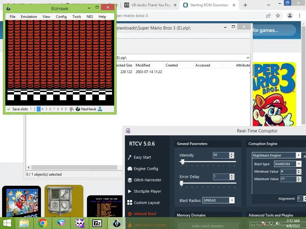Image resolution: width=306 pixels, height=229 pixels.
Task: Click Start Auto-Corrupt button
Action: click(x=147, y=225)
